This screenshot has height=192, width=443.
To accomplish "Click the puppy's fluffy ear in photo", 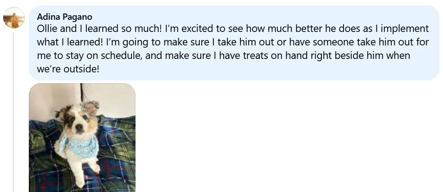I will coord(92,107).
